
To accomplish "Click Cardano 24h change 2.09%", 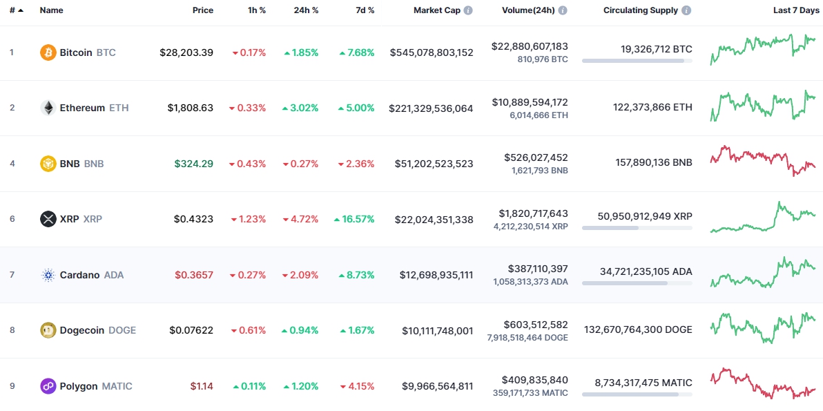I will pos(301,275).
